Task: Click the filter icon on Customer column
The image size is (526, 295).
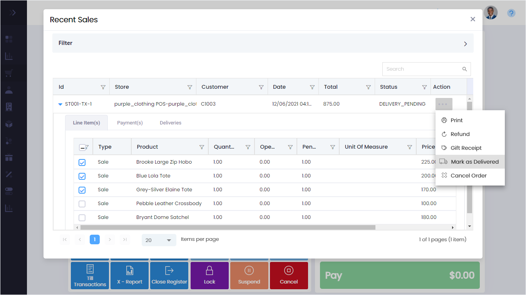Action: pyautogui.click(x=261, y=87)
